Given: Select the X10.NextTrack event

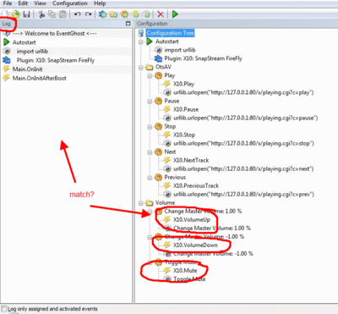Looking at the screenshot, I should [191, 160].
